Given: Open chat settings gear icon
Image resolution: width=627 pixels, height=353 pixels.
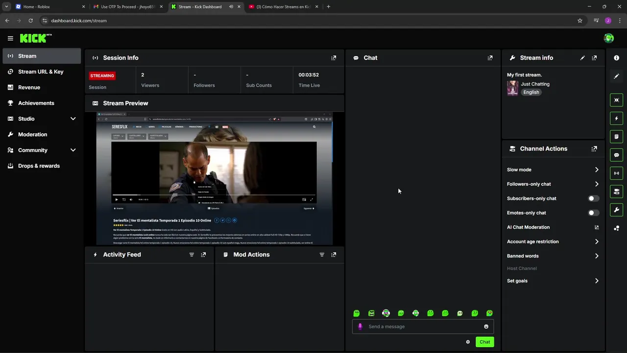Looking at the screenshot, I should click(468, 342).
